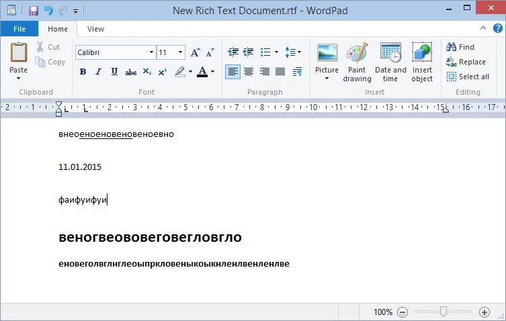Apply the text highlight color marker
506x321 pixels.
[x=180, y=72]
